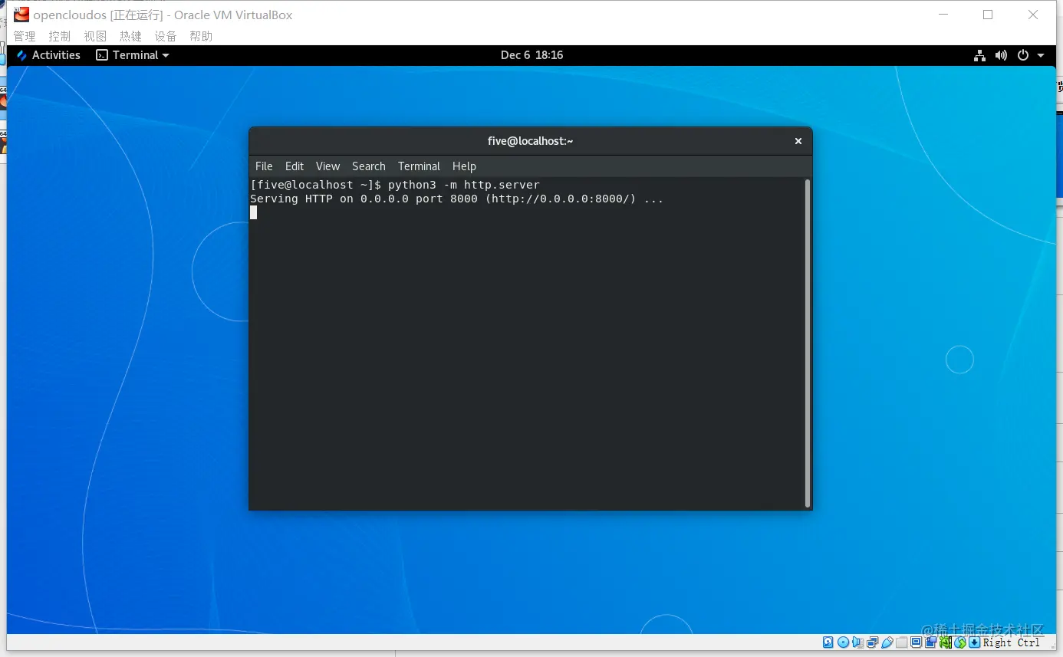Screen dimensions: 1063x657
Task: Open the 控制 menu in VirtualBox
Action: 60,36
